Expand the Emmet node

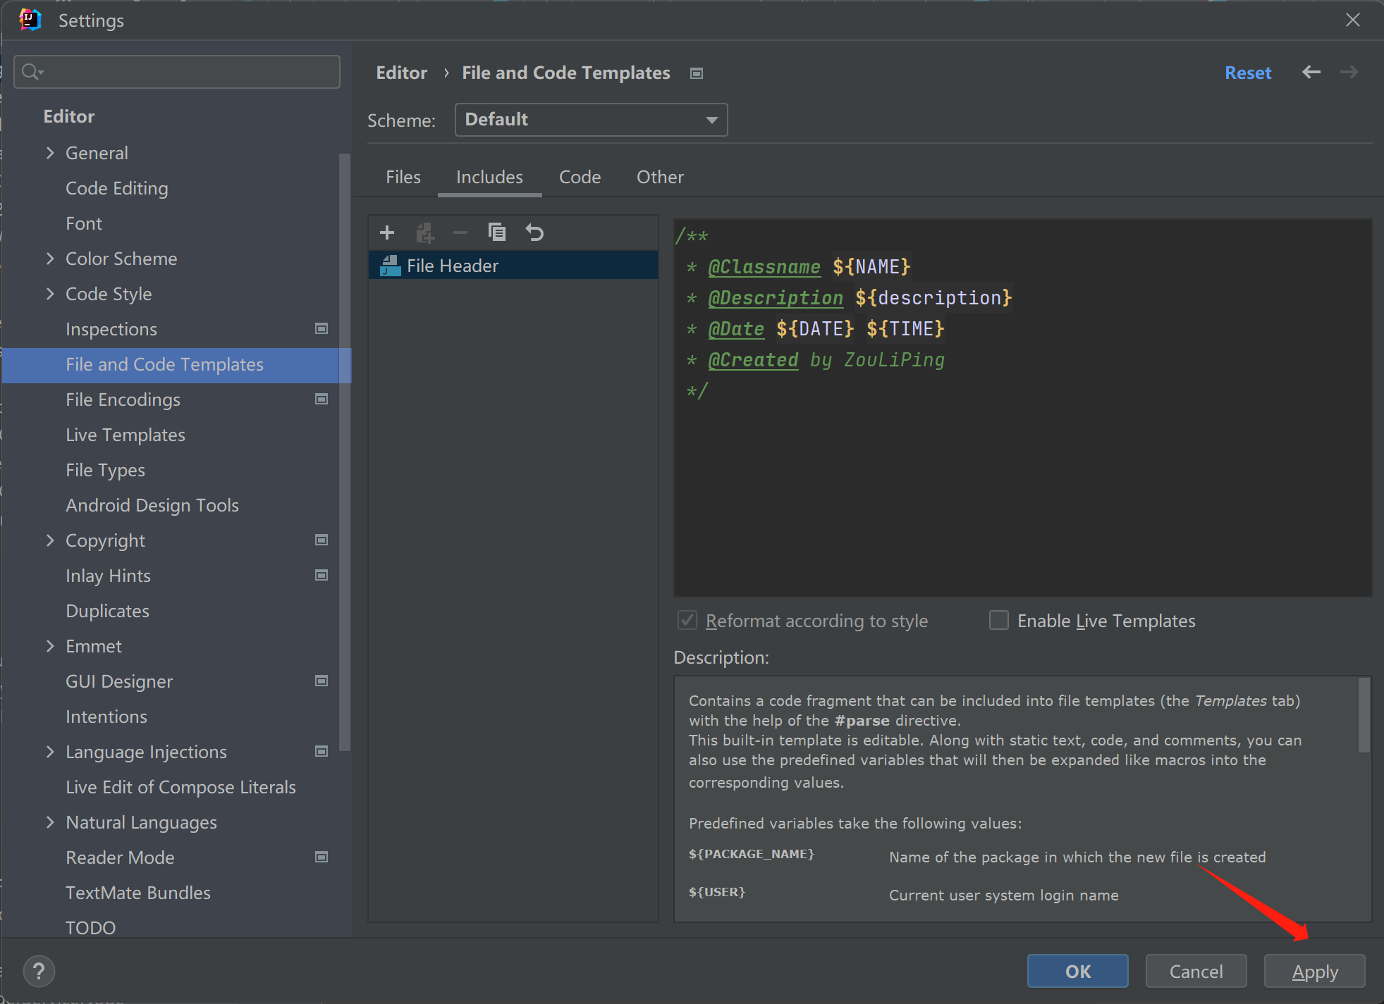(50, 645)
